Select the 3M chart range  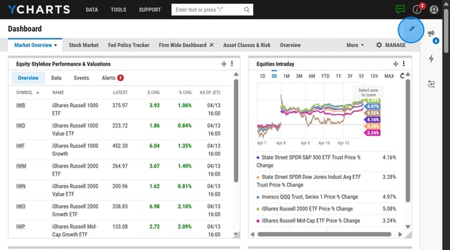299,76
